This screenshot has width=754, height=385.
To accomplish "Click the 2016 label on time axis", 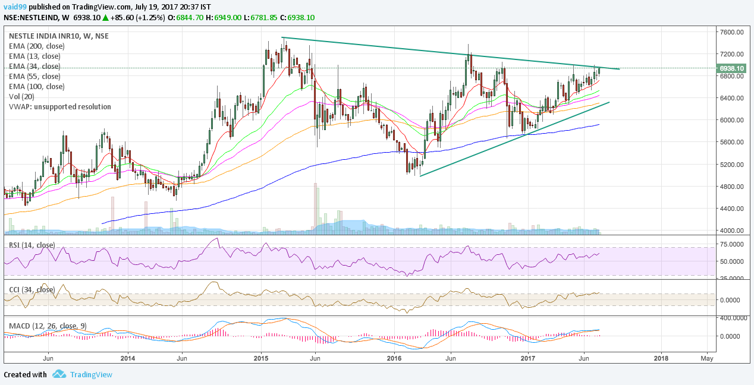I will click(x=394, y=358).
